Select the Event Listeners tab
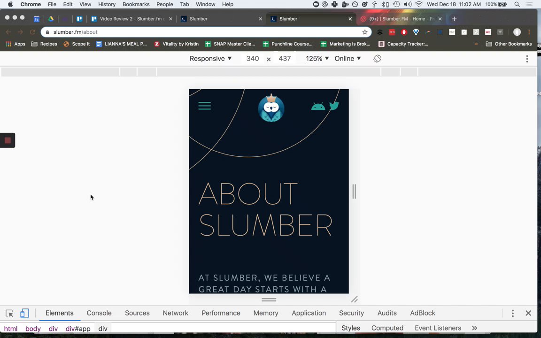The width and height of the screenshot is (541, 338). (438, 328)
